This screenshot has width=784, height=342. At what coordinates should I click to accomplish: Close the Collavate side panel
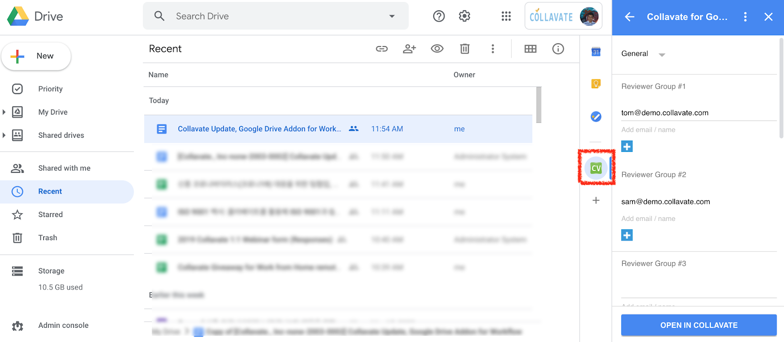(768, 17)
